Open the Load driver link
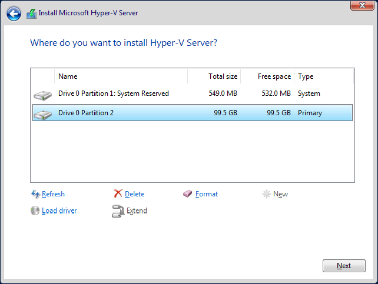This screenshot has width=378, height=284. point(59,211)
